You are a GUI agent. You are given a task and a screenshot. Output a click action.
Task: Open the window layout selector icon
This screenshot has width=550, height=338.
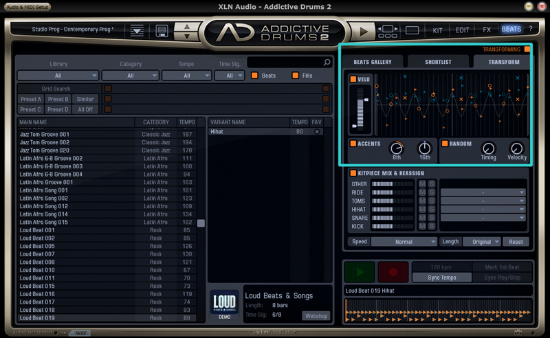[x=388, y=31]
